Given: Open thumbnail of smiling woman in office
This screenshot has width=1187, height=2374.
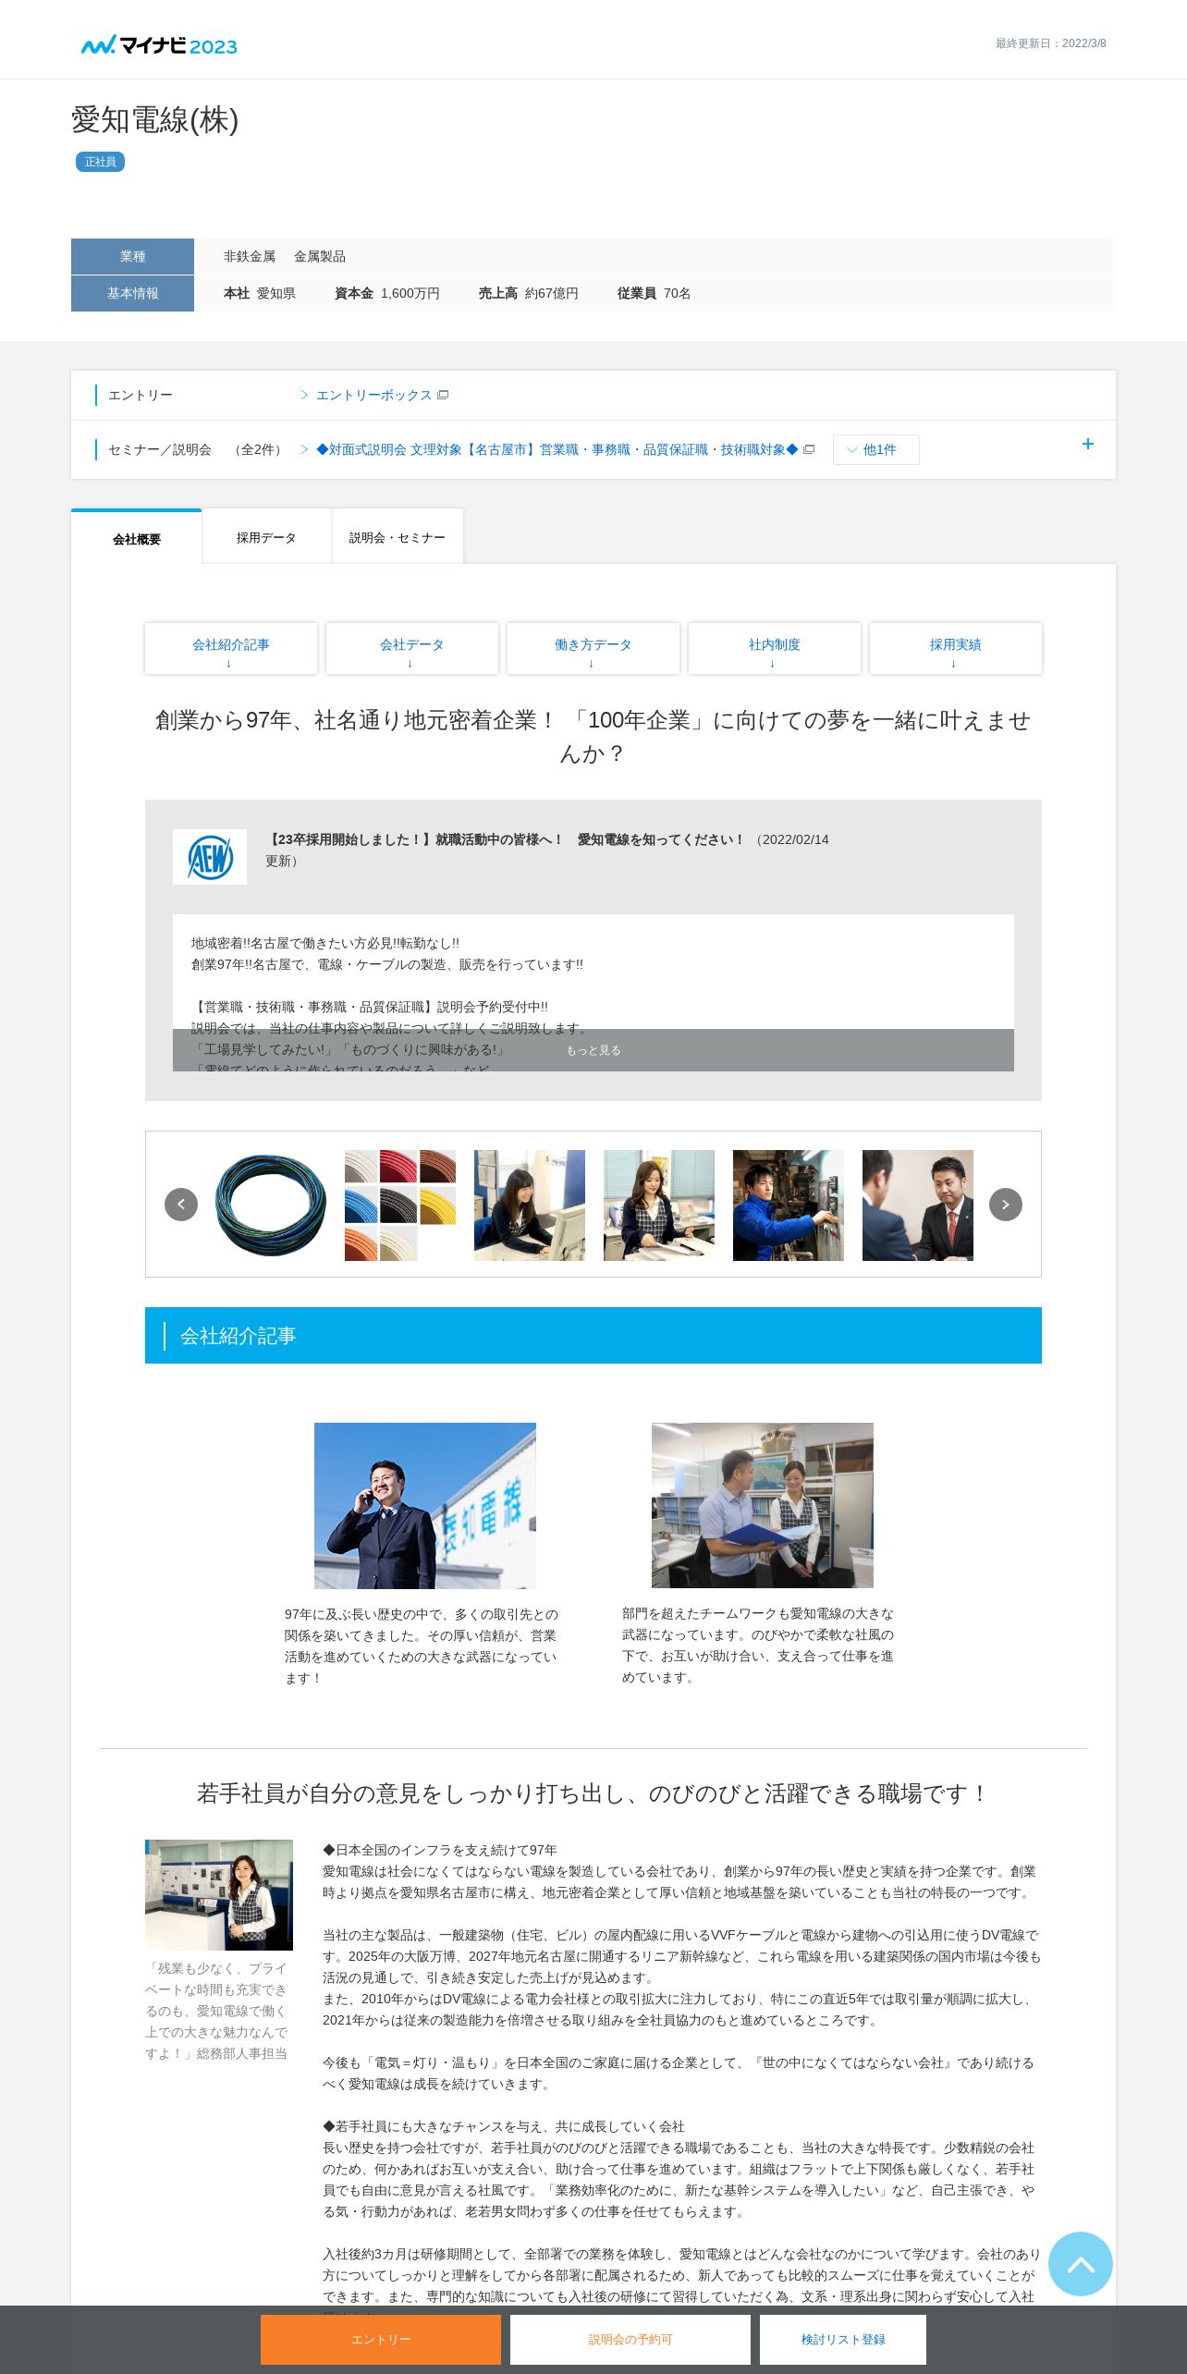Looking at the screenshot, I should tap(659, 1205).
